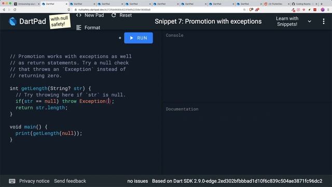Close the 'Announcing sou...' tab
Screen dimensions: 332x187
point(39,4)
